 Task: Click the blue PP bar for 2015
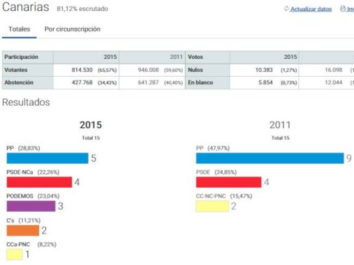[47, 158]
